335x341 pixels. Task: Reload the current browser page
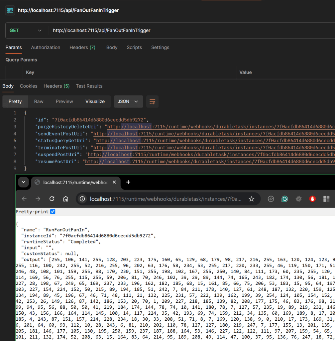(x=52, y=199)
